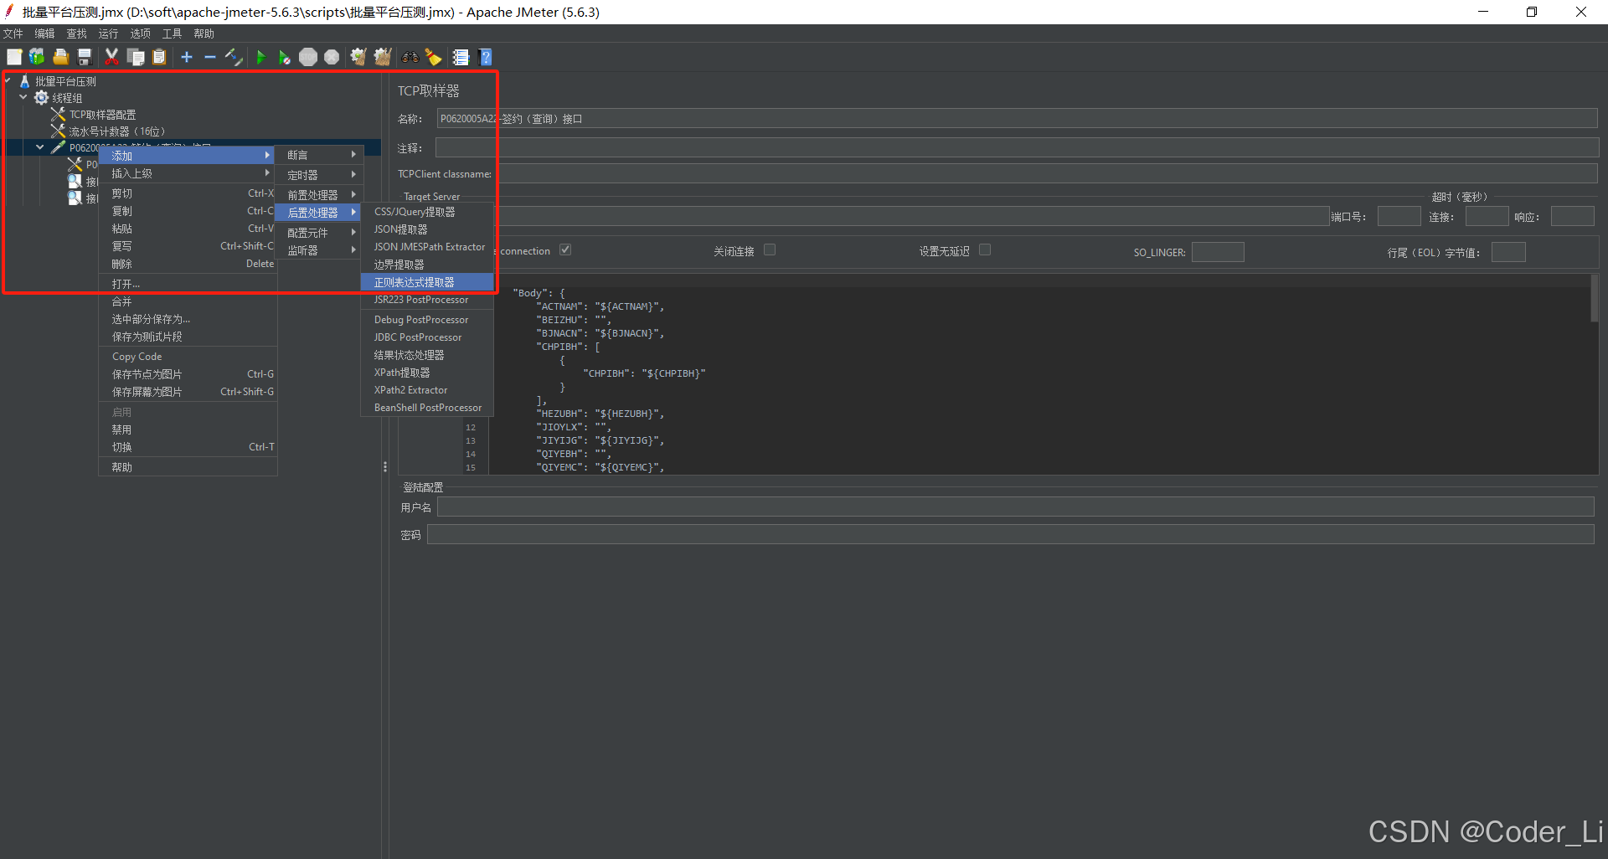Click the 行尾（EOL）字节值 input field
Viewport: 1608px width, 859px height.
pyautogui.click(x=1508, y=252)
